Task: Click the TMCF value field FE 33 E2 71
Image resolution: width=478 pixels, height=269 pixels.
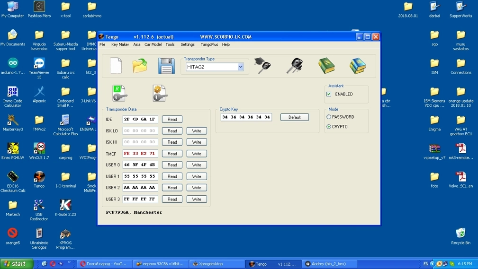Action: pos(140,154)
